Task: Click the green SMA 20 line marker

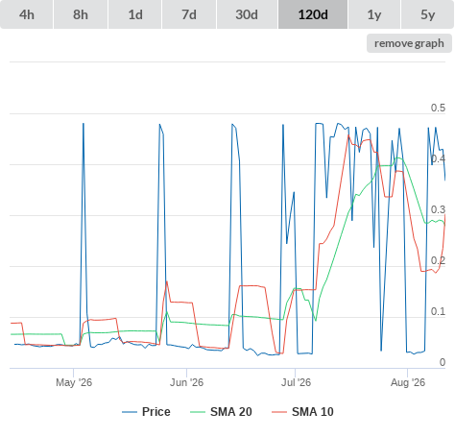Action: (198, 412)
